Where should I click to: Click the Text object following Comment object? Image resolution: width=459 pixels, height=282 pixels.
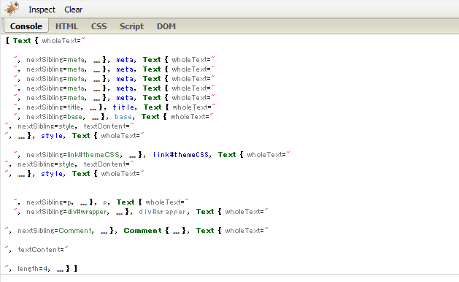click(x=205, y=231)
